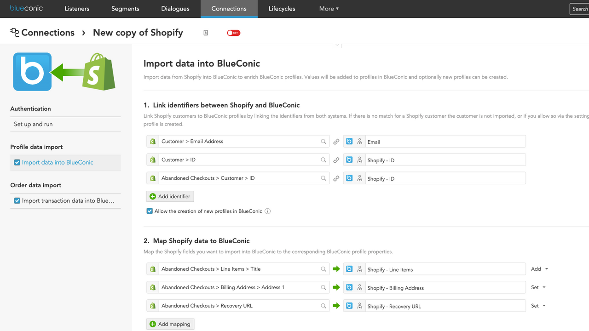589x331 pixels.
Task: Click Shopify icon beside Customer > ID
Action: [153, 160]
